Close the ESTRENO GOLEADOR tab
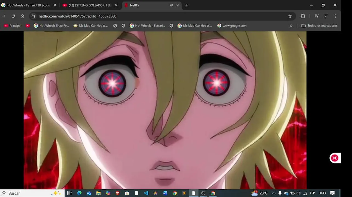 pos(116,5)
